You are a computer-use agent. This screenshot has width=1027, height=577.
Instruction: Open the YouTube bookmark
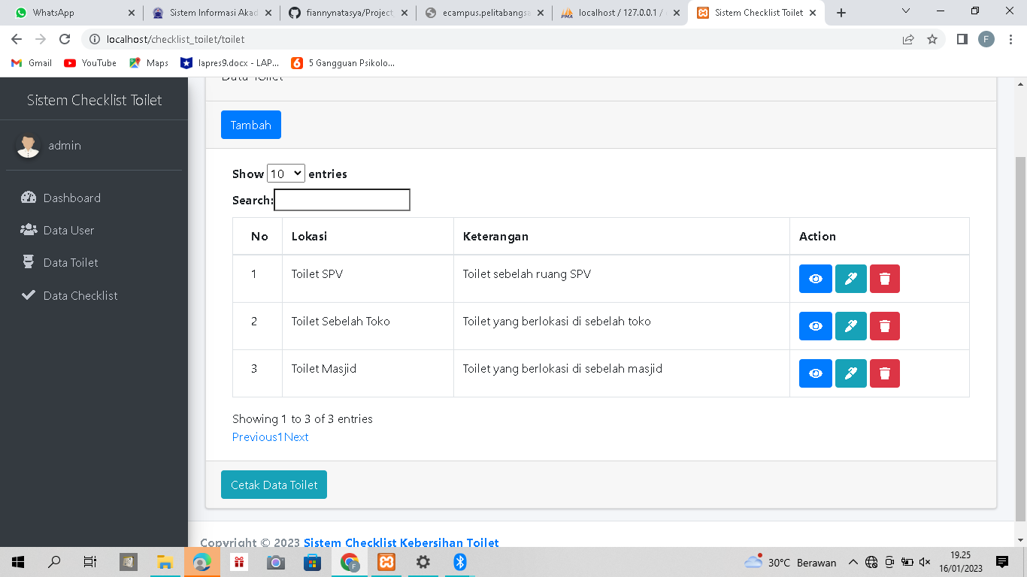tap(90, 63)
